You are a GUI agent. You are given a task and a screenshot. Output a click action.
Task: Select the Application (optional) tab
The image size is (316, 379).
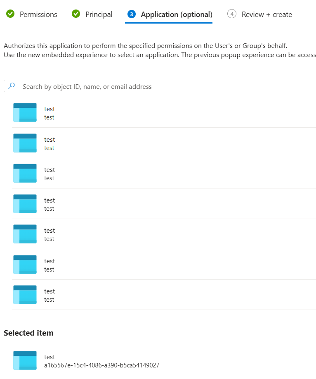[177, 14]
